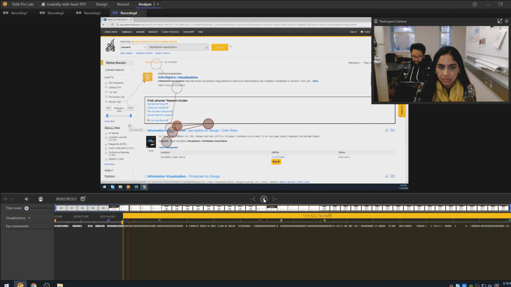Click the browser back arrow in the recorded window
Screen dimensions: 511x287
pos(104,25)
